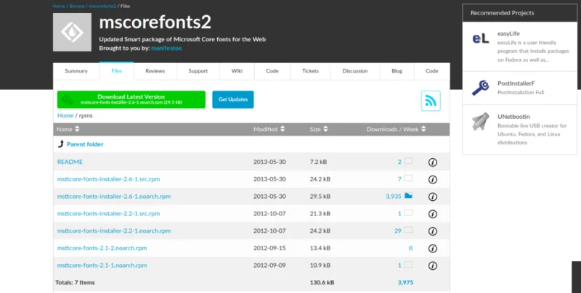
Task: Click the UNetbootin rocket icon
Action: [481, 121]
